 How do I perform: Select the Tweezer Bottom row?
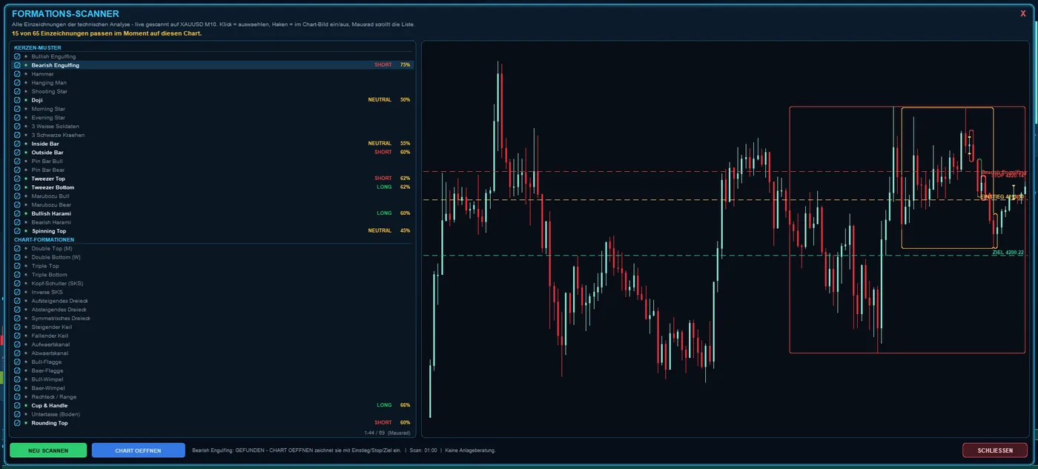[212, 187]
